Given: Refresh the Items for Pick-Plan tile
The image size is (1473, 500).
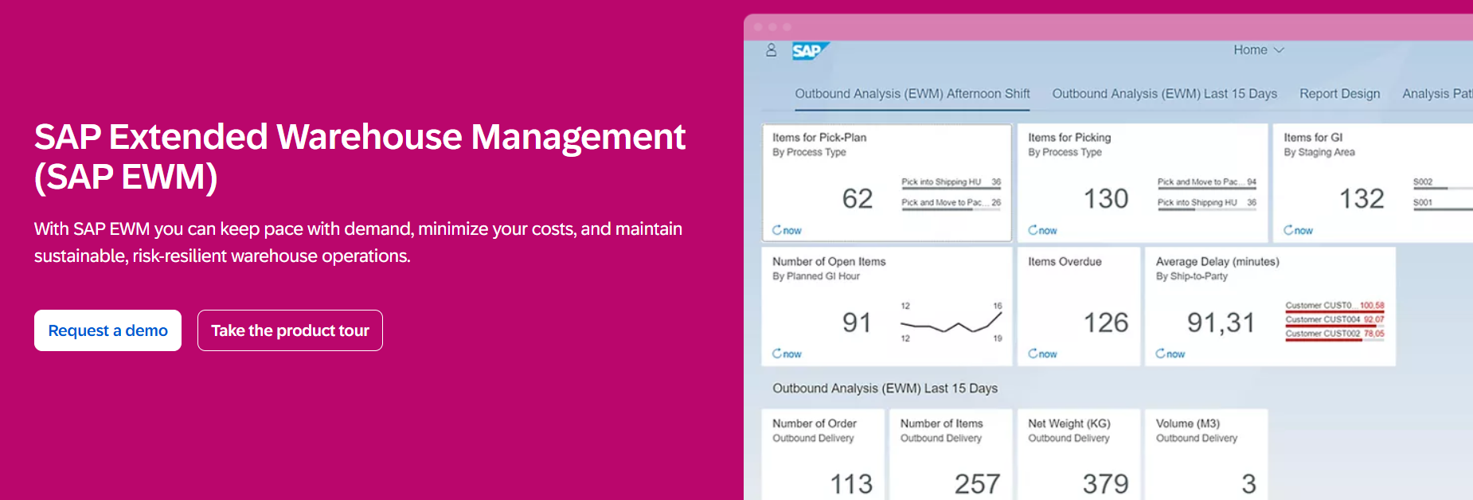Looking at the screenshot, I should tap(787, 230).
